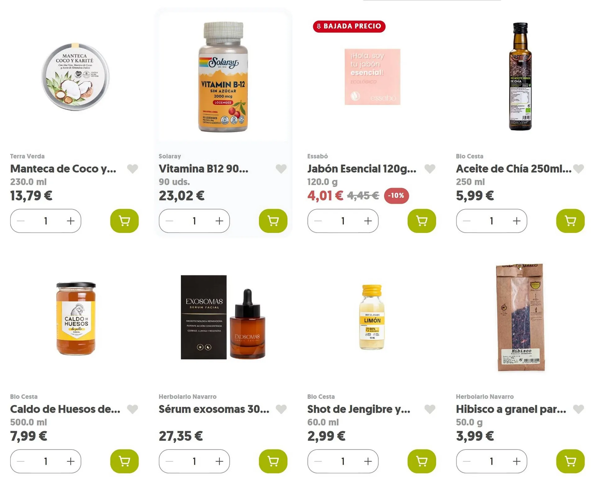Add Hibisco a granel to cart

click(x=570, y=461)
